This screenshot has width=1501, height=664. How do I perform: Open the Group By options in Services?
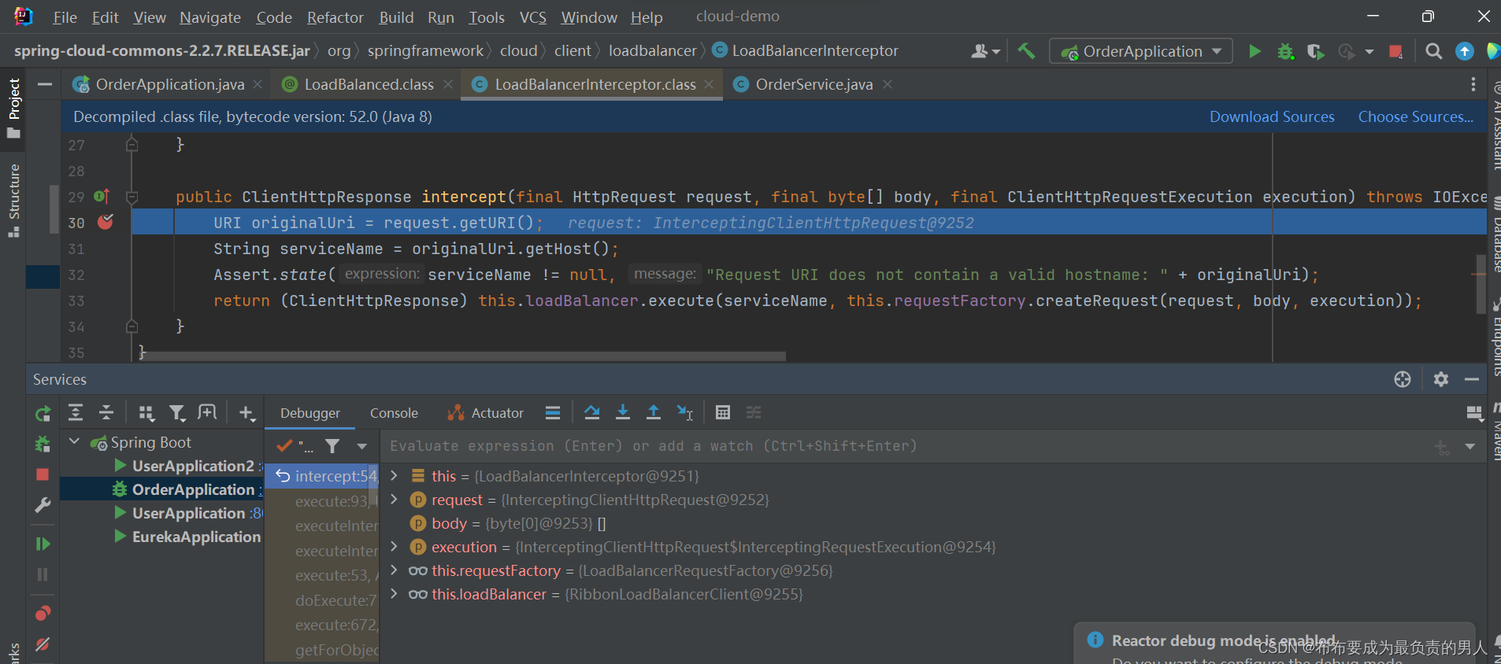point(146,412)
